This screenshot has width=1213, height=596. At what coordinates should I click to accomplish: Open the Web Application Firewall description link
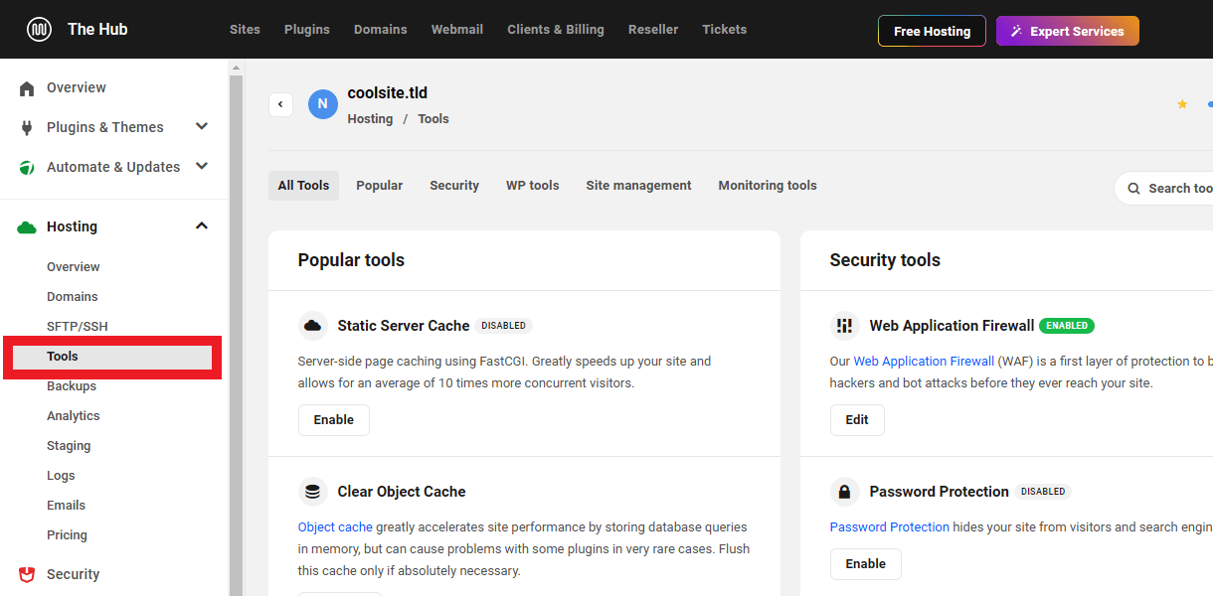click(x=924, y=362)
